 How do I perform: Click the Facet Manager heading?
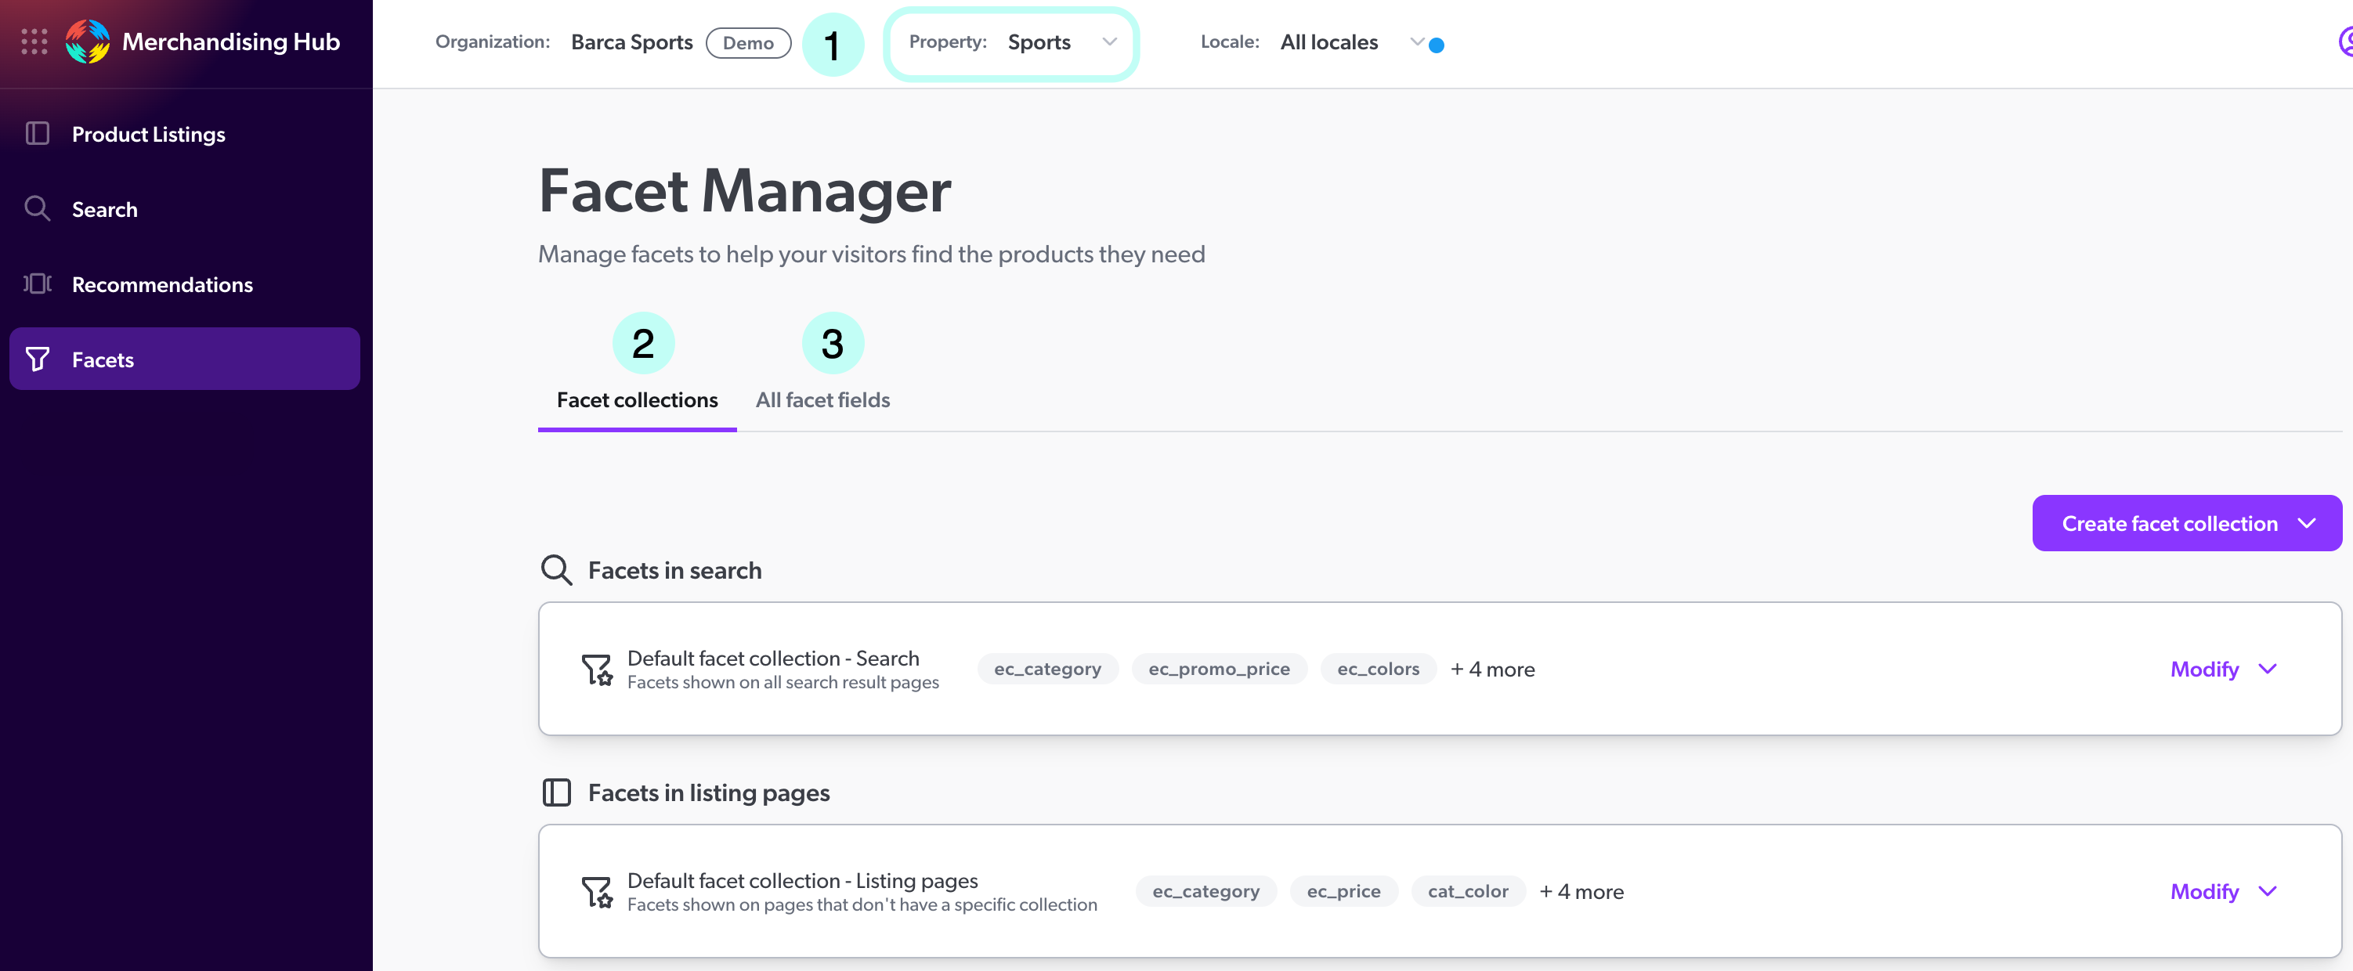tap(744, 191)
